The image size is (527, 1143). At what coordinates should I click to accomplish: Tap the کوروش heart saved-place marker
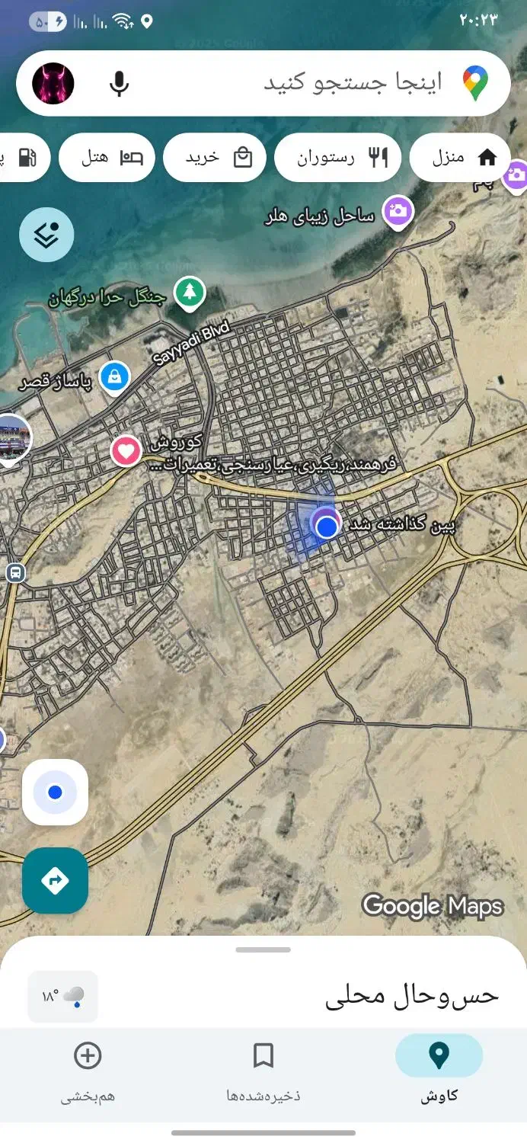(x=126, y=451)
